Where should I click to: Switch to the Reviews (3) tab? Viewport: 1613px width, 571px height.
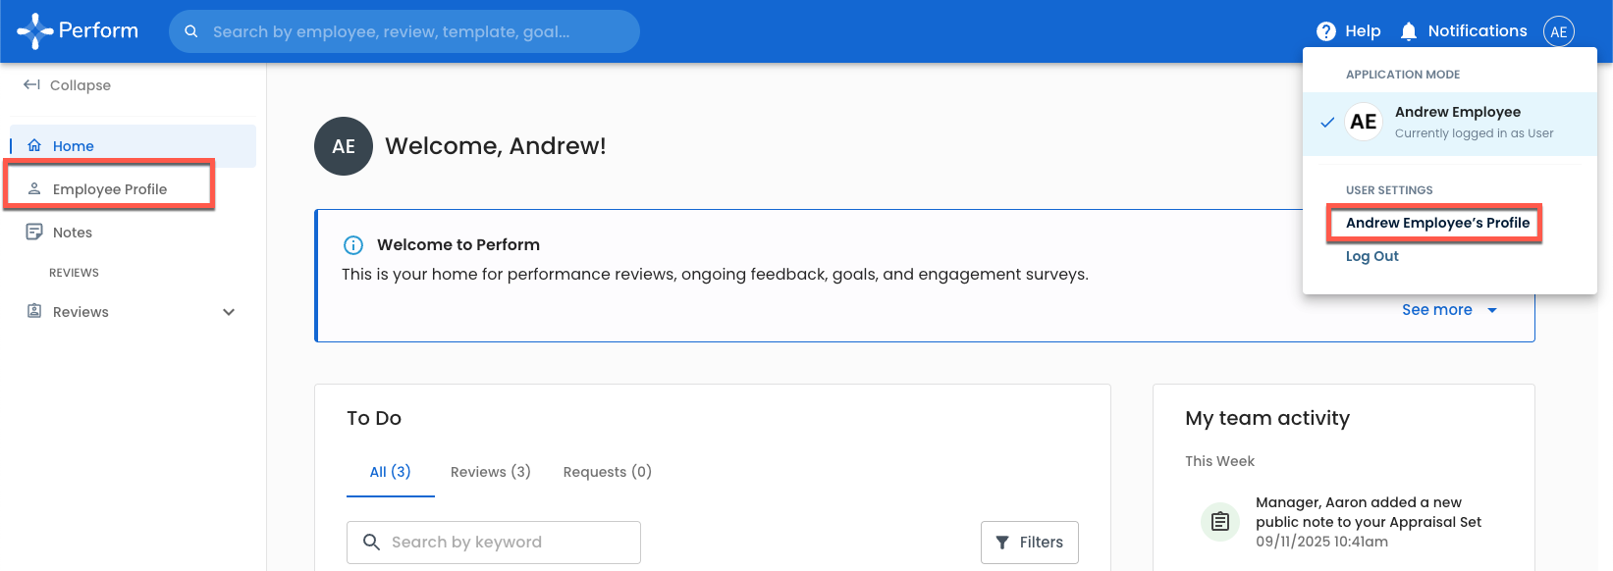pyautogui.click(x=491, y=472)
